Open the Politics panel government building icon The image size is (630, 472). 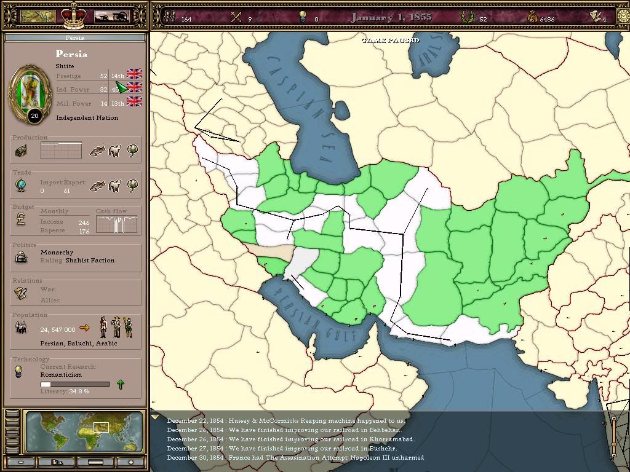(x=23, y=257)
